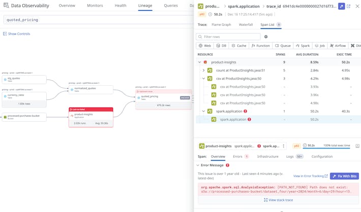Click the service icon in trace header
Image resolution: width=361 pixels, height=212 pixels.
pyautogui.click(x=201, y=6)
